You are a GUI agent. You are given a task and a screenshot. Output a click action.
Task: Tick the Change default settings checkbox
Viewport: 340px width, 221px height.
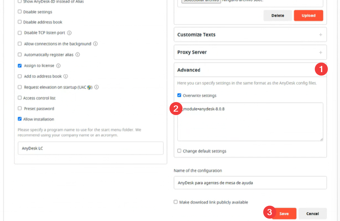coord(179,151)
